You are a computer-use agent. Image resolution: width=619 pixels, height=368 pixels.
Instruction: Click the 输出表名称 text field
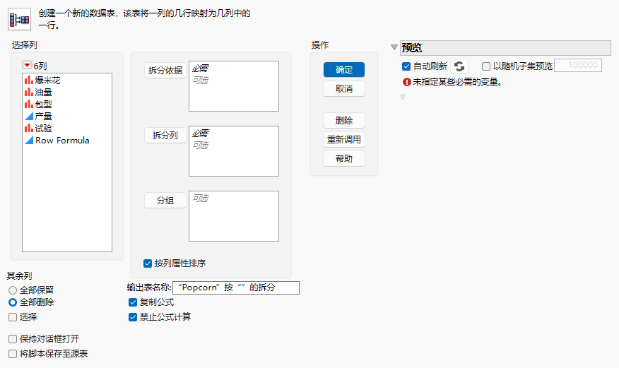point(236,287)
